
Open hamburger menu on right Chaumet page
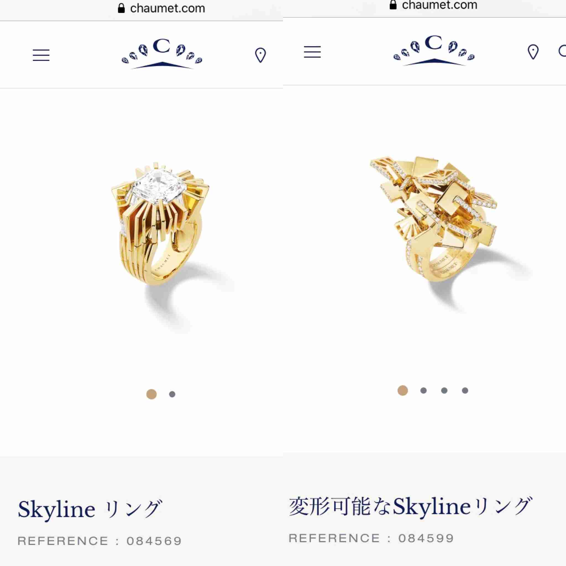click(312, 52)
